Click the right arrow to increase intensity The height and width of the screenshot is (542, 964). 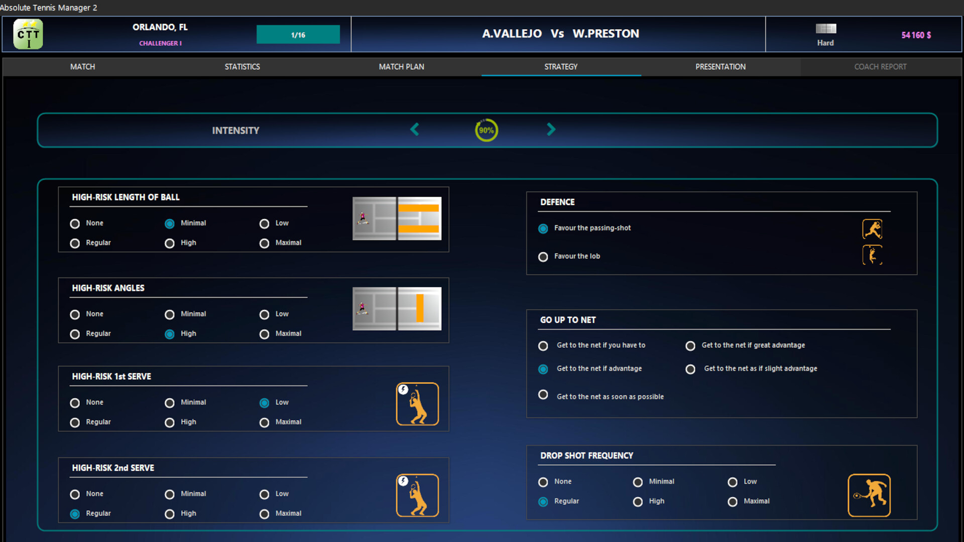pyautogui.click(x=551, y=129)
